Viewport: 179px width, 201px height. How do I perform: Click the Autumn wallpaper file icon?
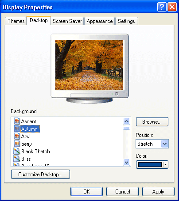[17, 129]
